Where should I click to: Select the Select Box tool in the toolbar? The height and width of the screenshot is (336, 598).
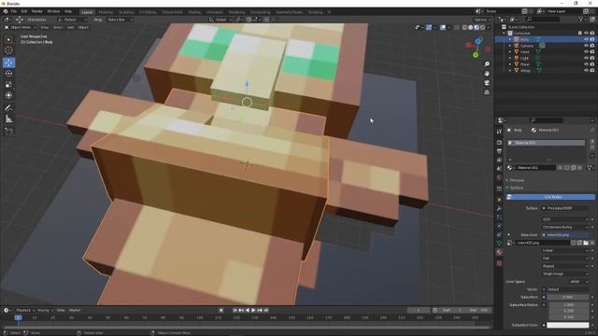(8, 39)
